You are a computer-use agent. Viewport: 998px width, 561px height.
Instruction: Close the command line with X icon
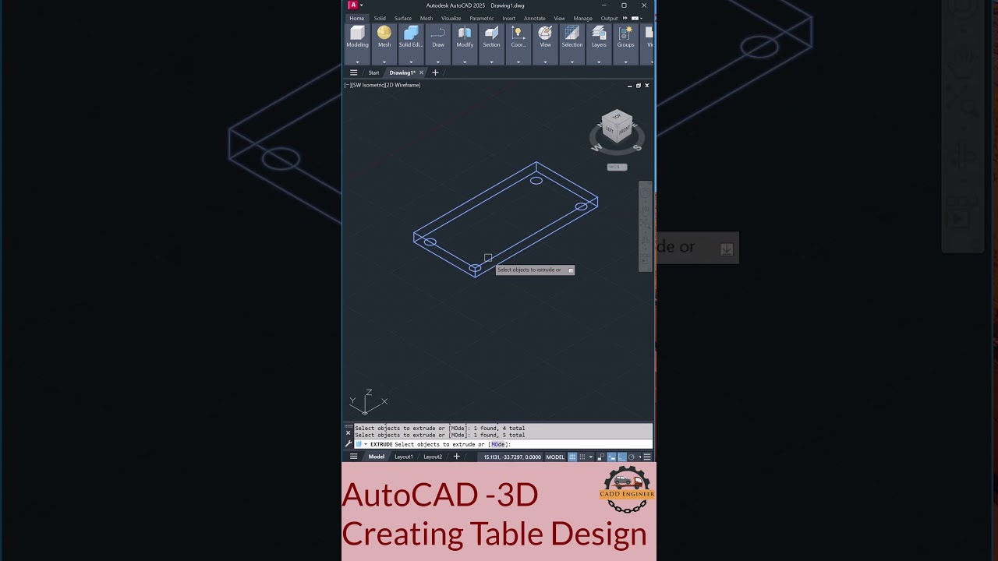click(x=349, y=432)
